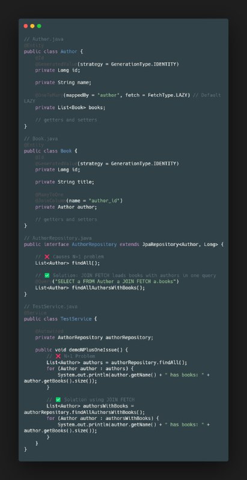Click the red close dot in window header
The height and width of the screenshot is (480, 247).
[26, 26]
